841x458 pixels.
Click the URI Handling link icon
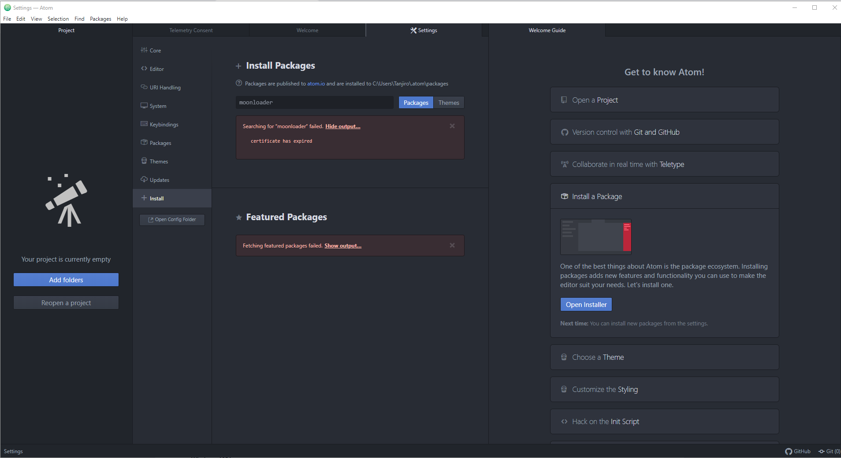pyautogui.click(x=144, y=87)
